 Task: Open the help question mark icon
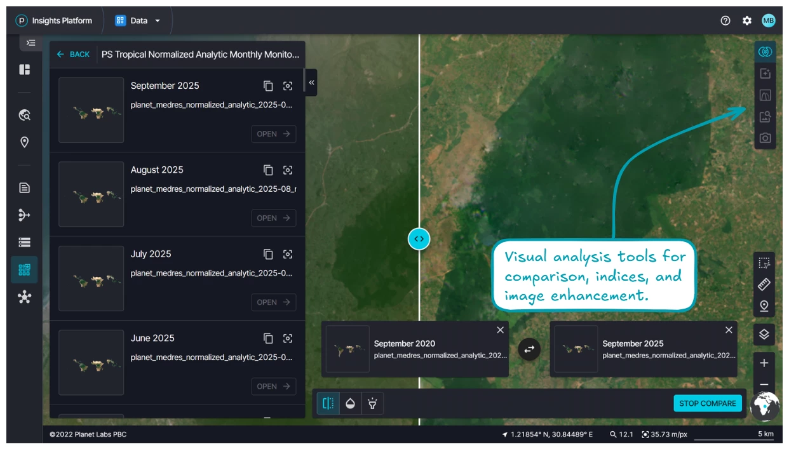click(725, 20)
